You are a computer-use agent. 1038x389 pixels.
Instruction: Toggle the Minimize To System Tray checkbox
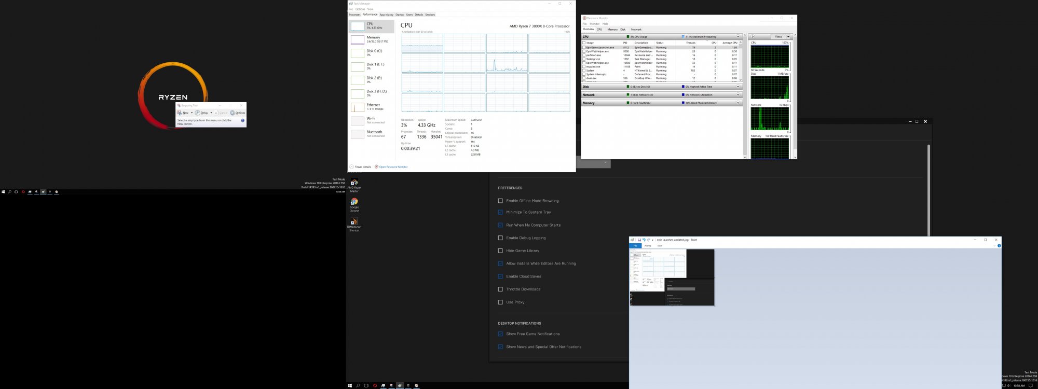[x=500, y=212]
